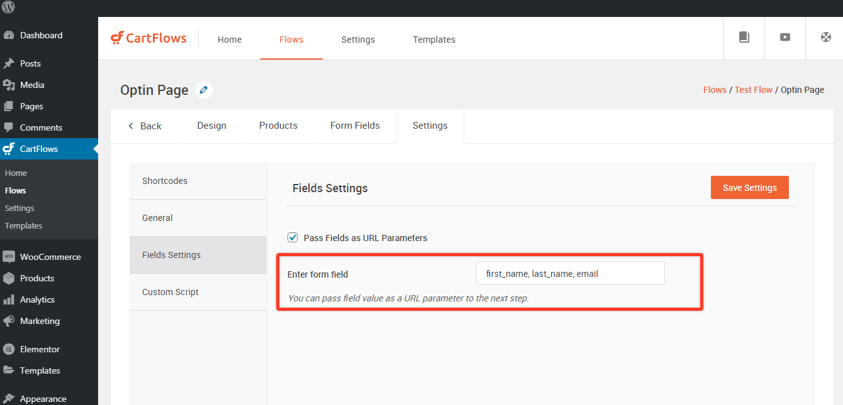Viewport: 843px width, 405px height.
Task: Click the CartFlows sidebar menu icon
Action: click(9, 149)
